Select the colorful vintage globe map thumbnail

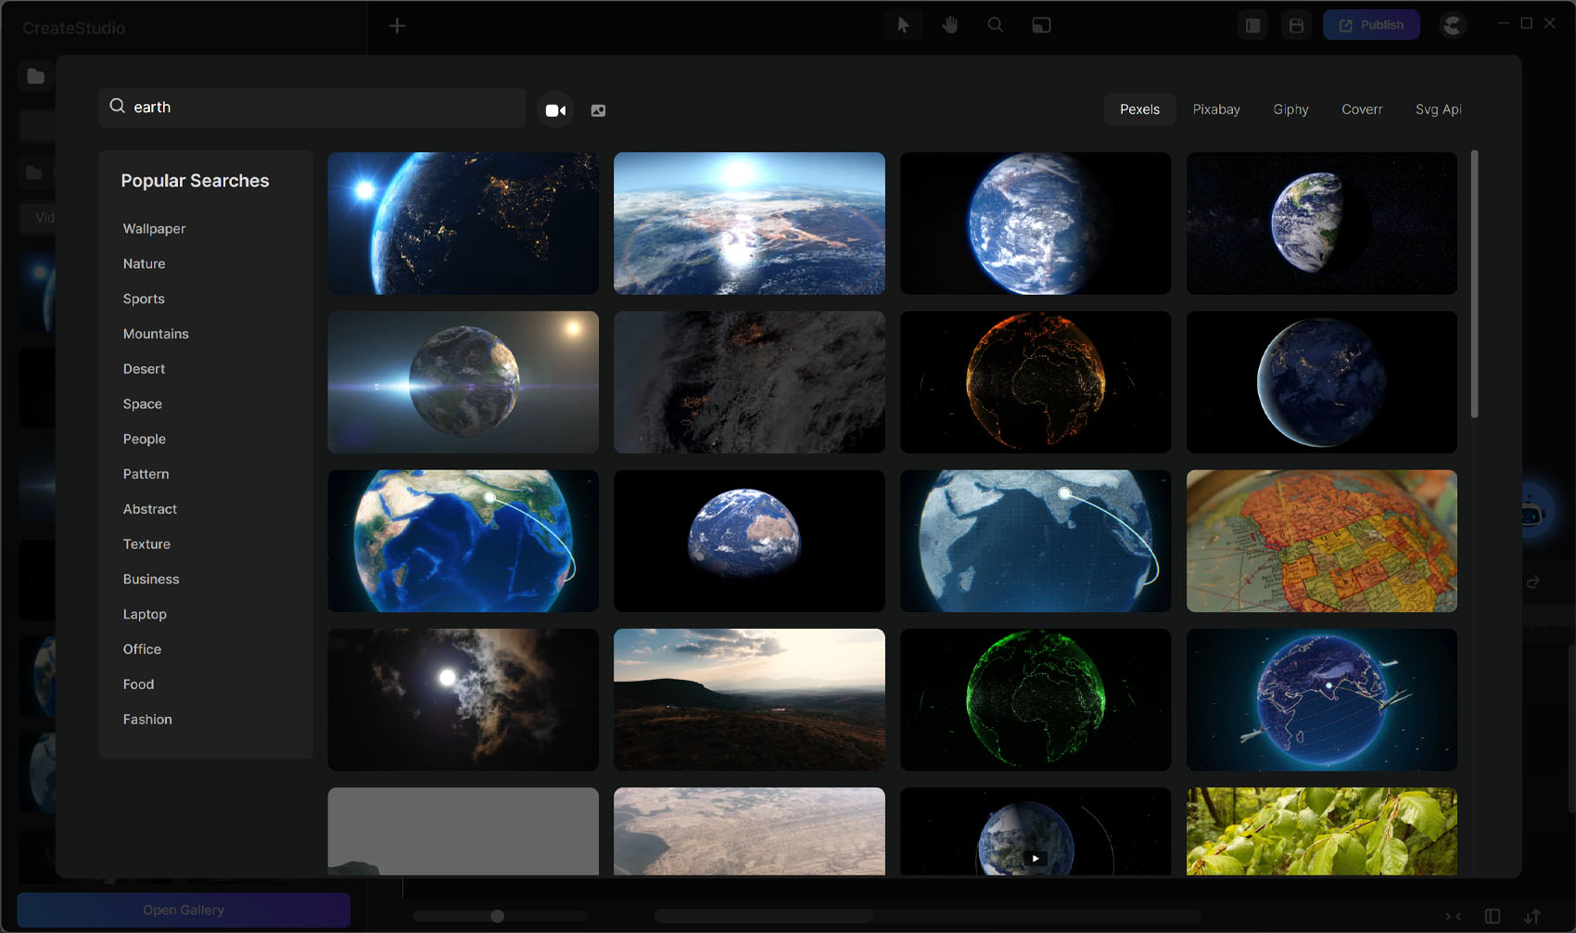(1321, 541)
